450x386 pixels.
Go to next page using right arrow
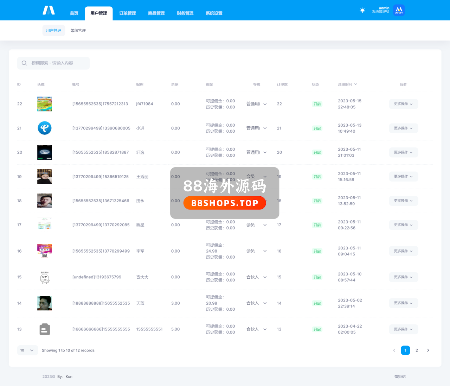coord(428,350)
